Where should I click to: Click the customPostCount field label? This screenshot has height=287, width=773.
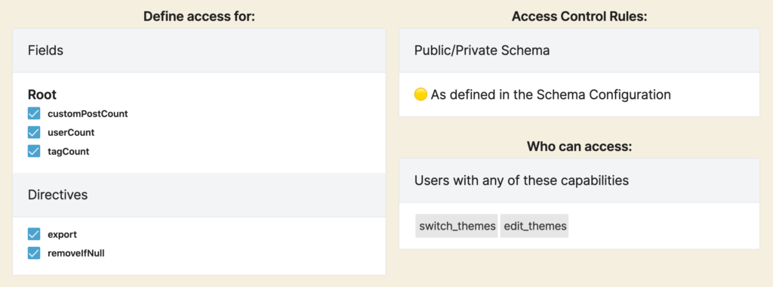point(88,113)
